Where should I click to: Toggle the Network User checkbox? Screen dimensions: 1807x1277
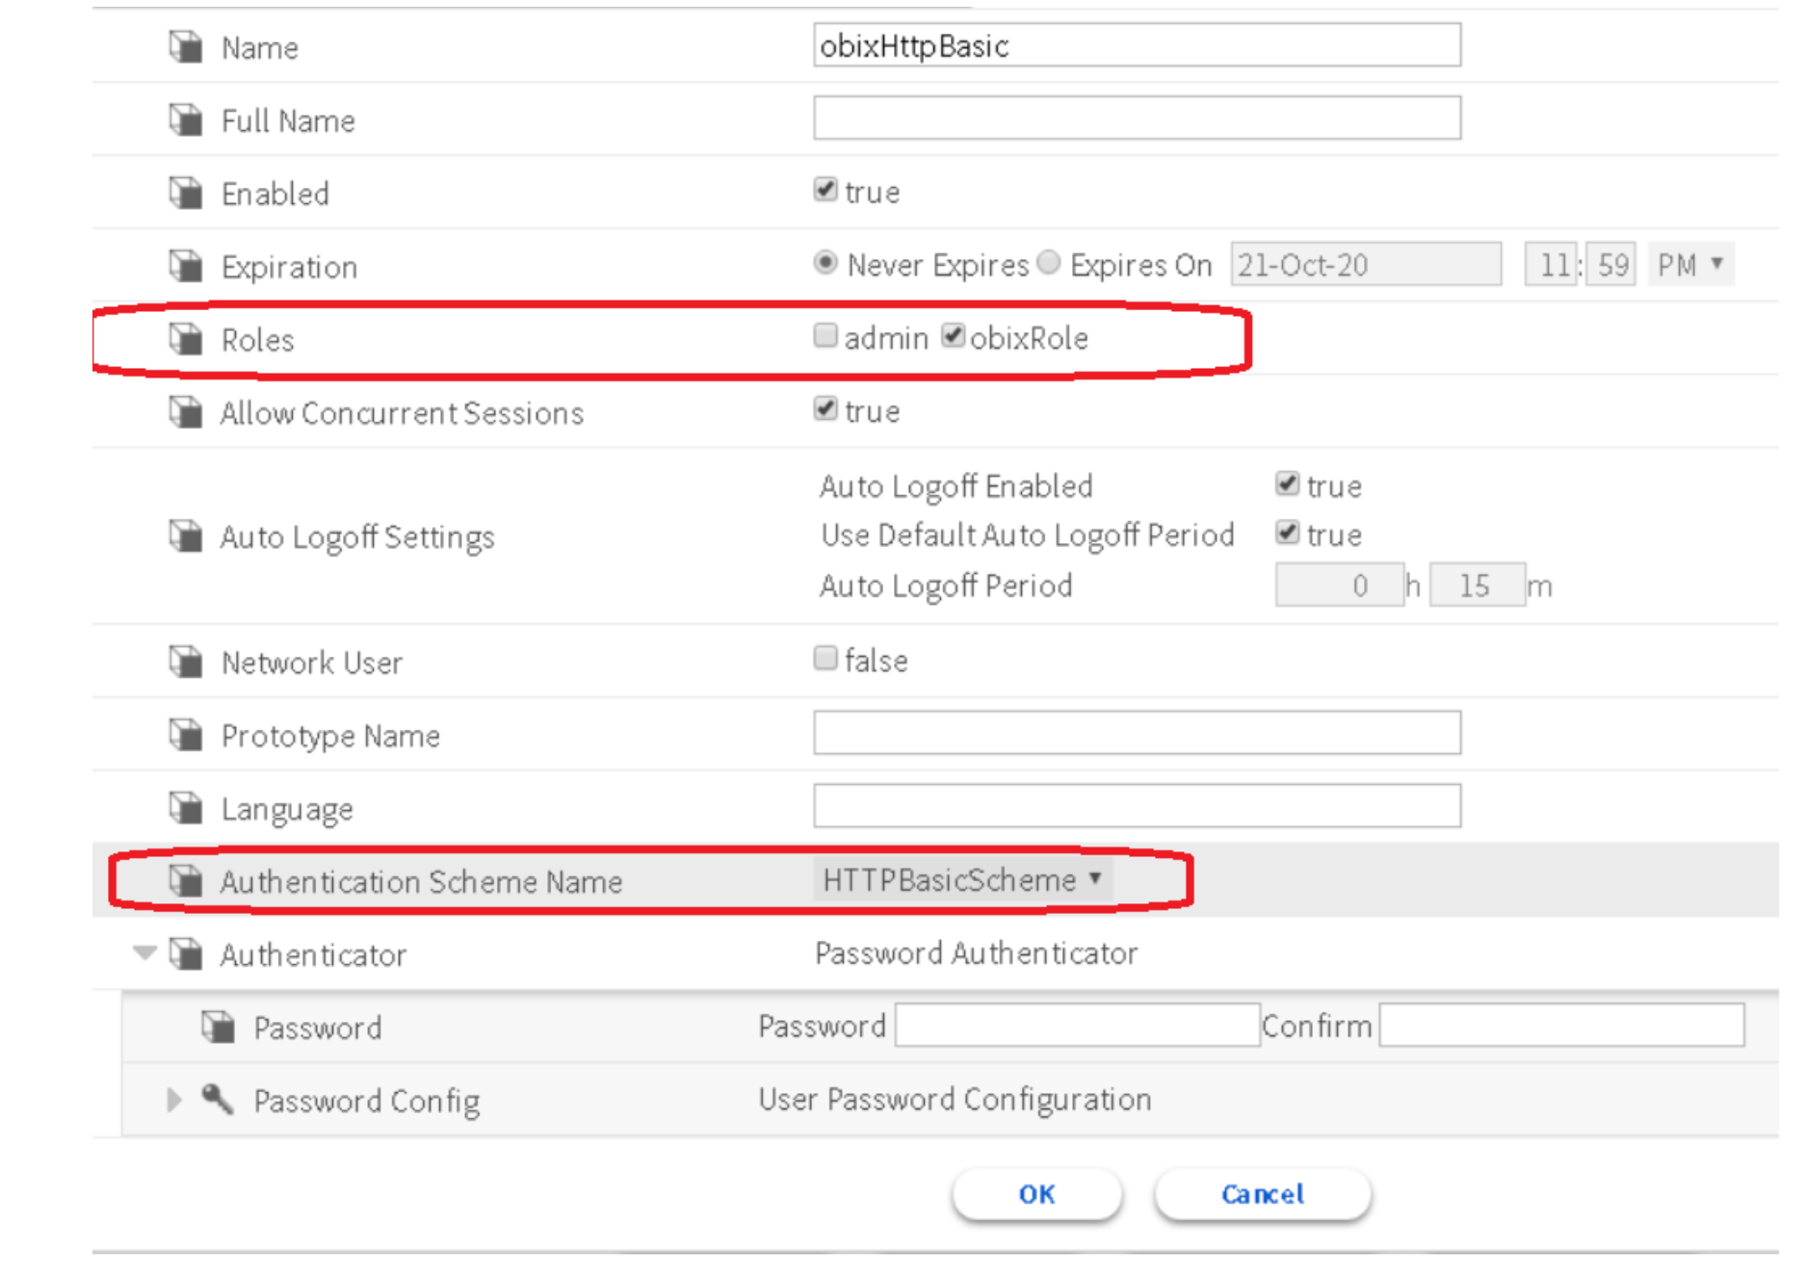(x=825, y=659)
